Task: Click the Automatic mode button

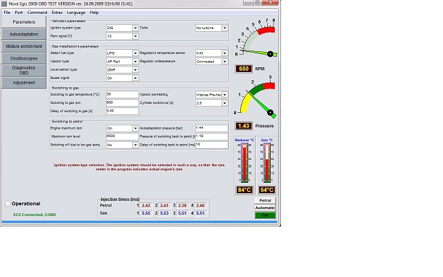Action: click(x=264, y=208)
